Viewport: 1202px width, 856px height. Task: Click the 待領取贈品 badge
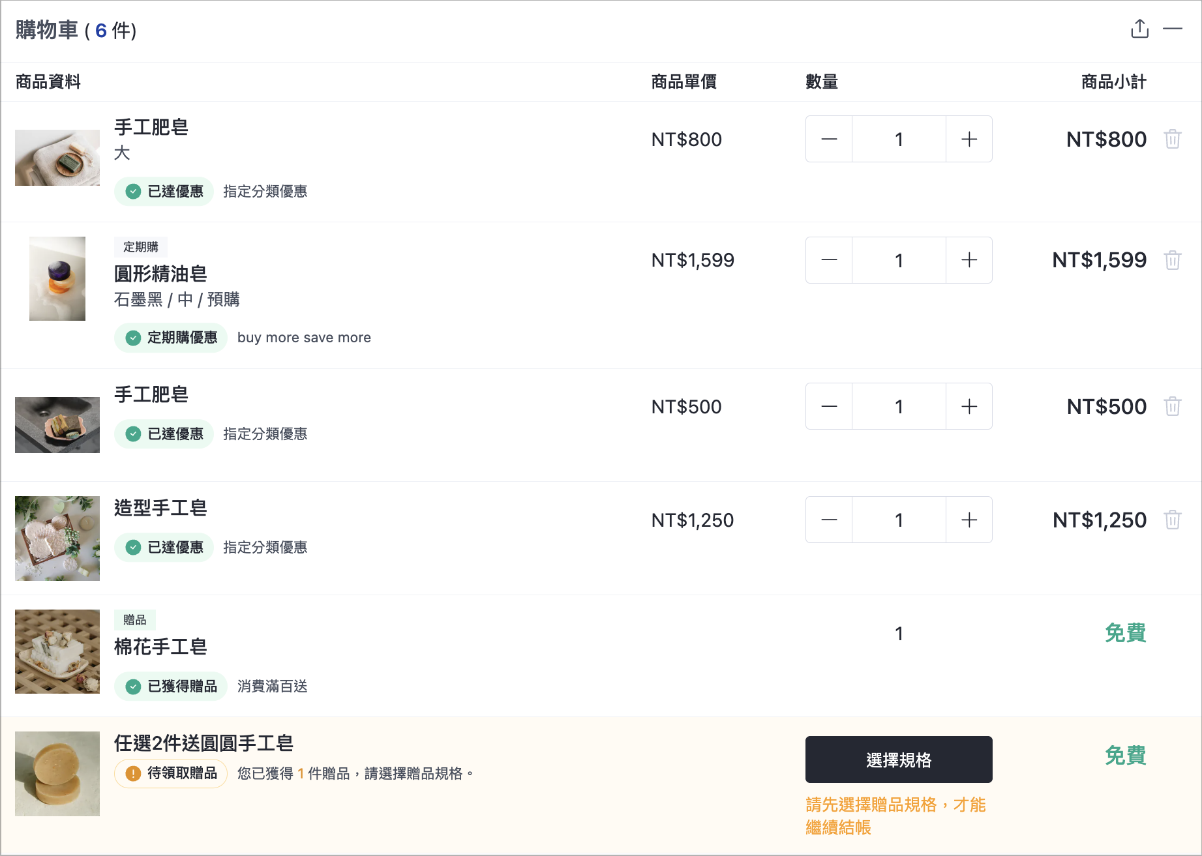[x=171, y=774]
